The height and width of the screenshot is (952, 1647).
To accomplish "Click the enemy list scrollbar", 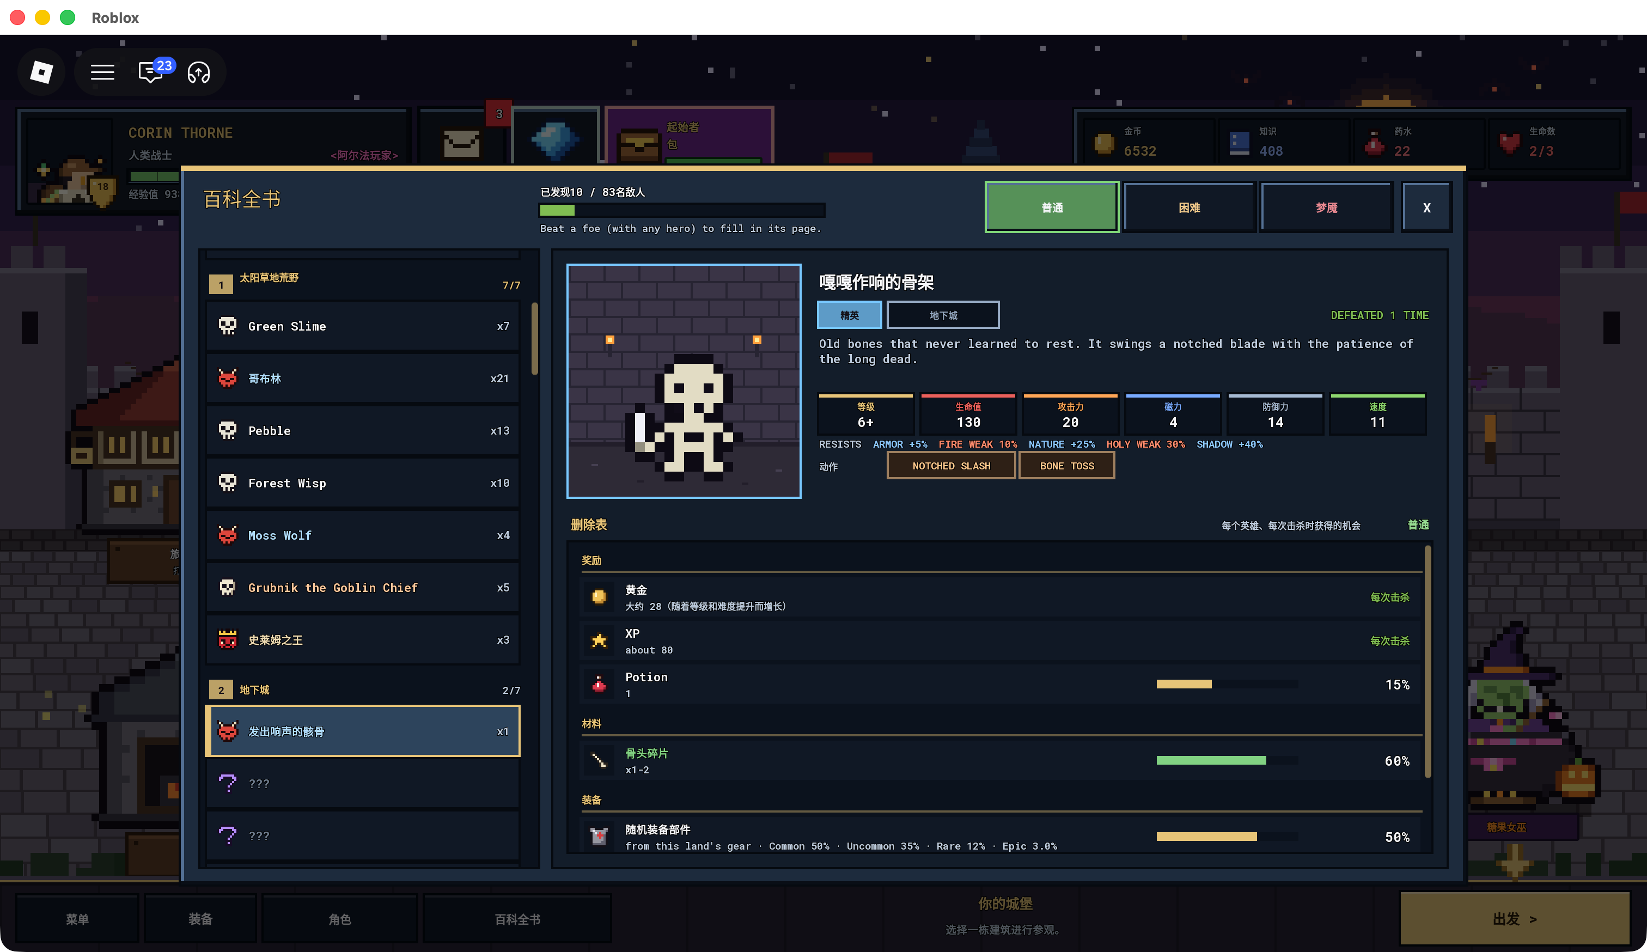I will [x=535, y=338].
